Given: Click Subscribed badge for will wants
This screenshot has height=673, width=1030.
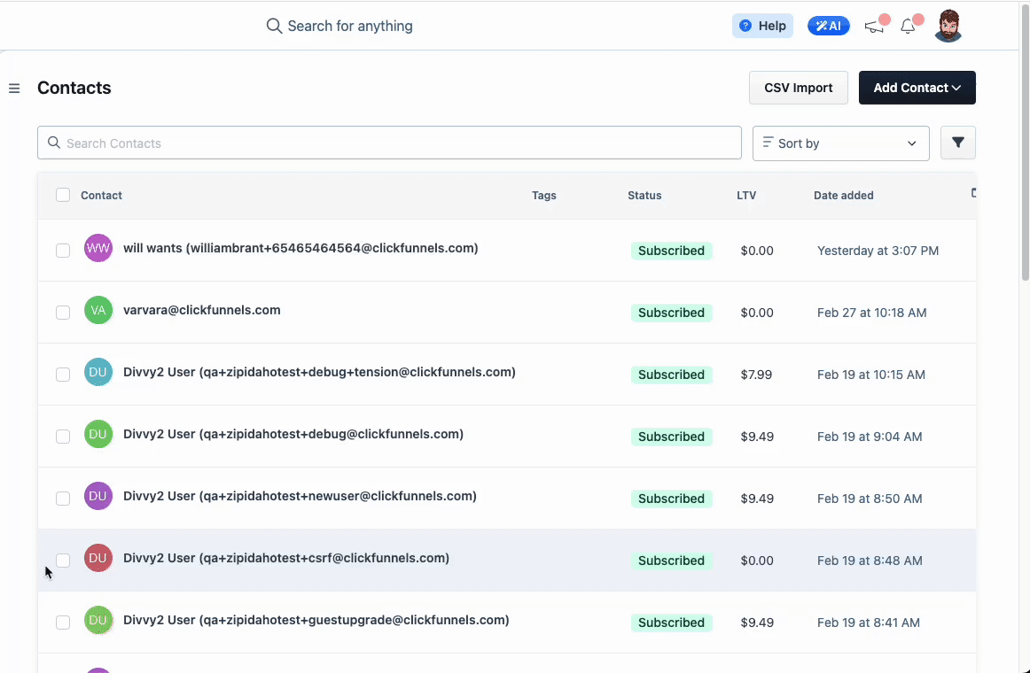Looking at the screenshot, I should tap(671, 251).
